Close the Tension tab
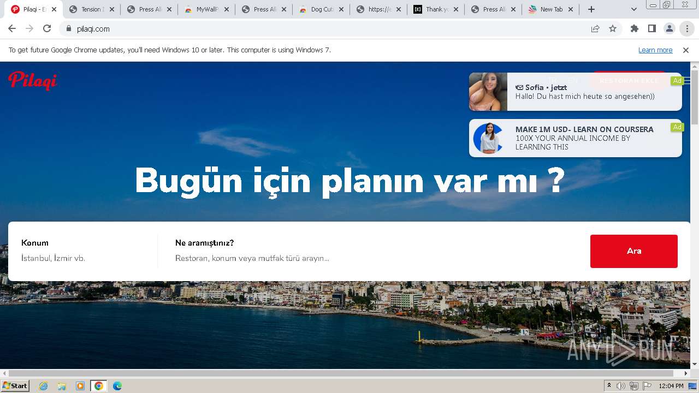Screen dimensions: 699x393 [112, 9]
